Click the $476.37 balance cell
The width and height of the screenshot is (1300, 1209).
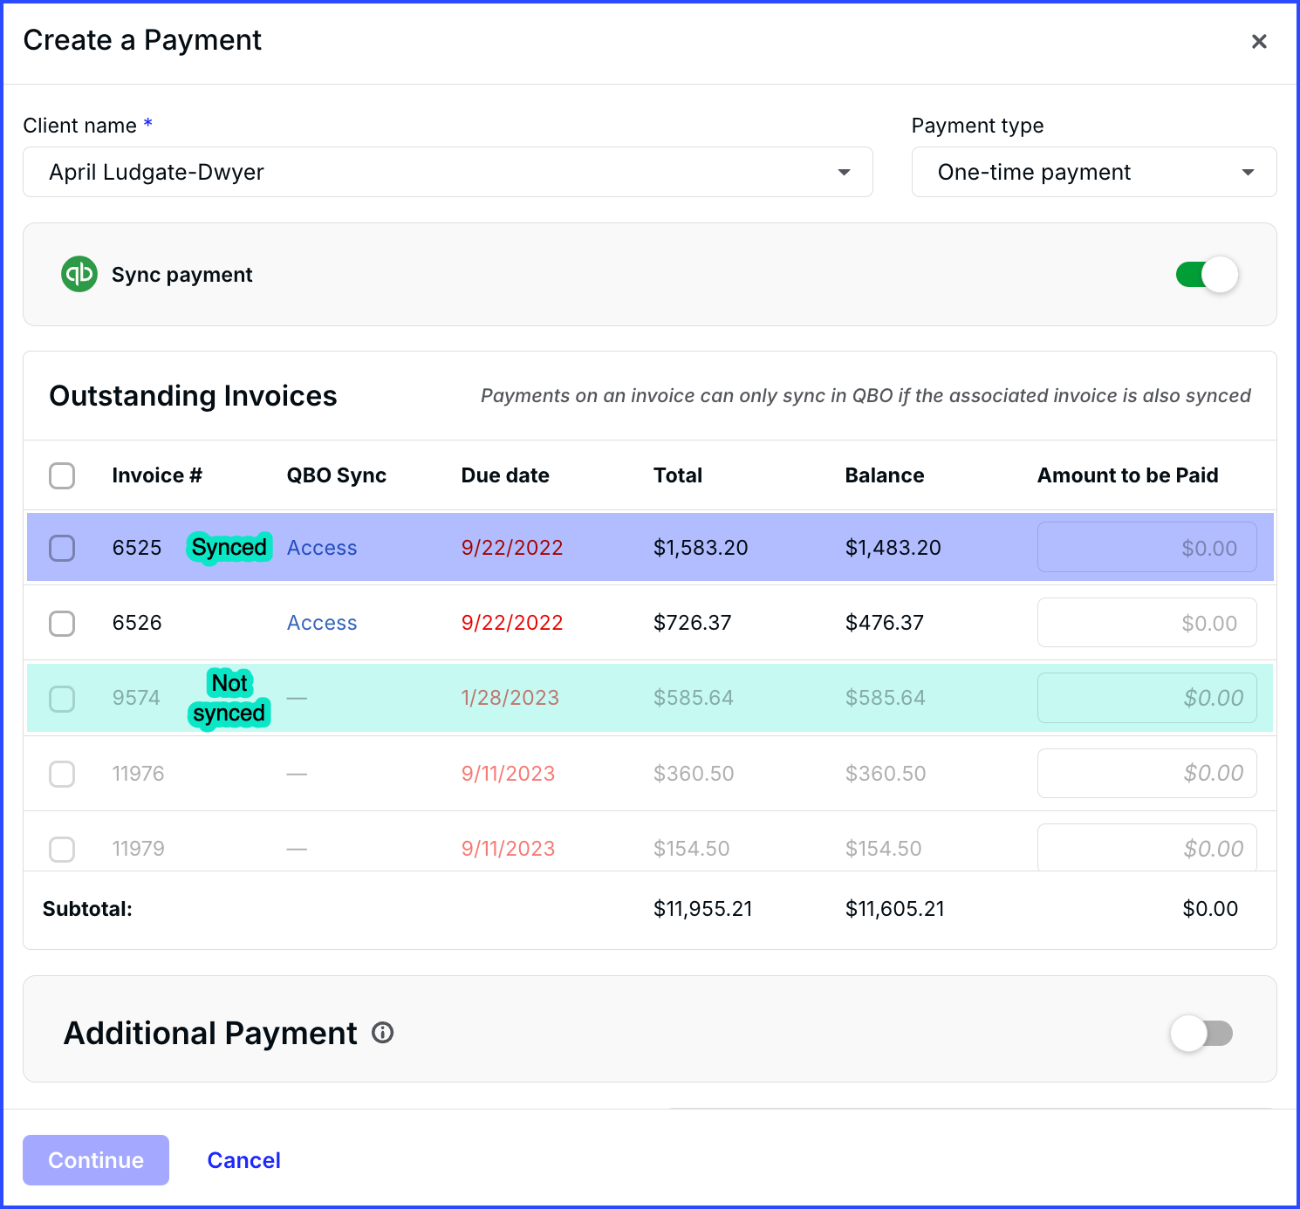pos(884,623)
